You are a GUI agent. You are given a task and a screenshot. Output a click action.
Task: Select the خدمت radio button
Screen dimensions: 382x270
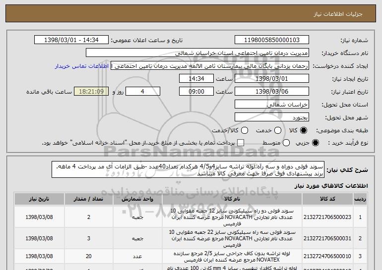coord(278,130)
